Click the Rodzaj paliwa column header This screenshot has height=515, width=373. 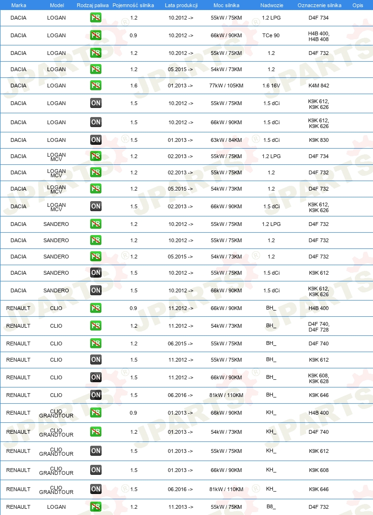point(93,5)
